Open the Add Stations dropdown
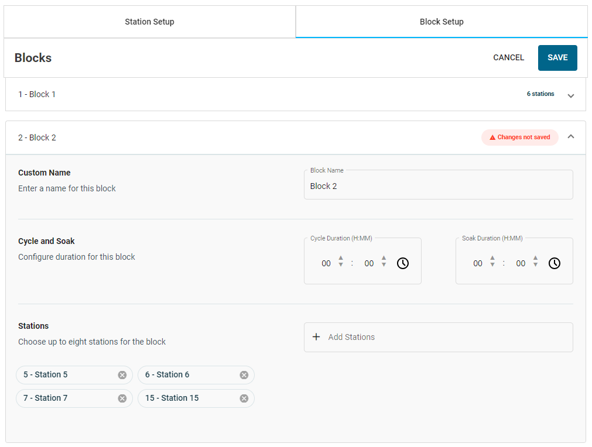 (438, 337)
